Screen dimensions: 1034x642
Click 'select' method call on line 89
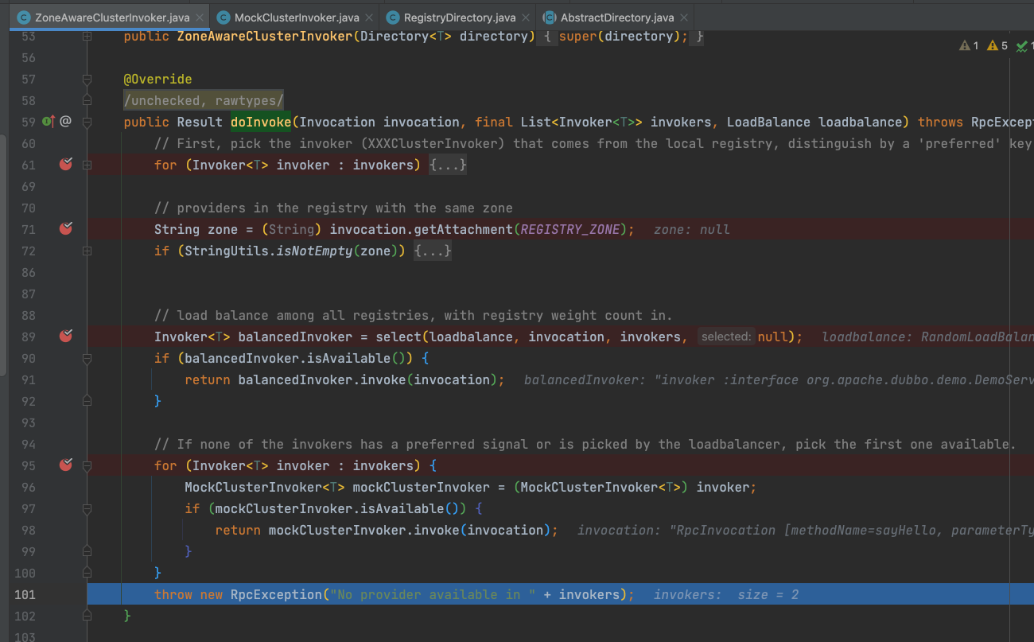click(x=398, y=337)
